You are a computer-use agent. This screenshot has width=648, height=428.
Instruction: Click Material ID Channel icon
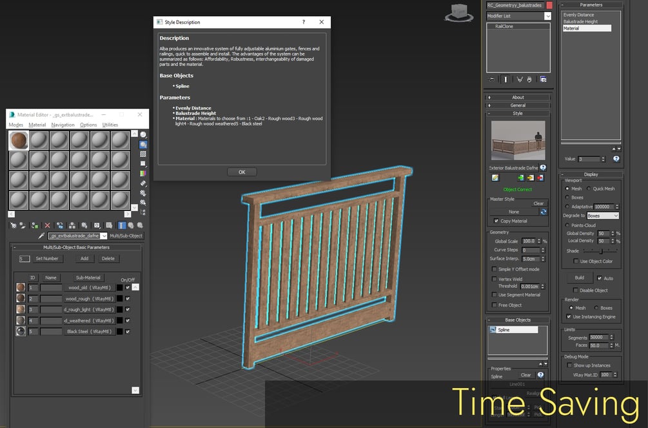[x=97, y=225]
